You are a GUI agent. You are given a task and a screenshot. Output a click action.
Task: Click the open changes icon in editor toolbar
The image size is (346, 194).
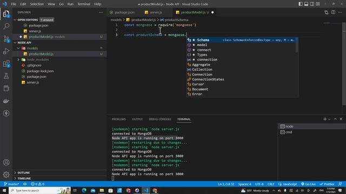pos(327,12)
